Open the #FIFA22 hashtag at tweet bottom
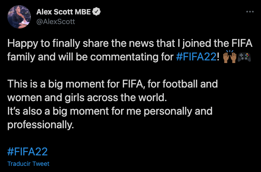 pyautogui.click(x=27, y=151)
